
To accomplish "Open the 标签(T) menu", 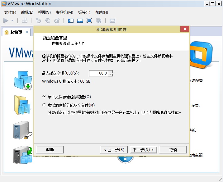I will [84, 12].
